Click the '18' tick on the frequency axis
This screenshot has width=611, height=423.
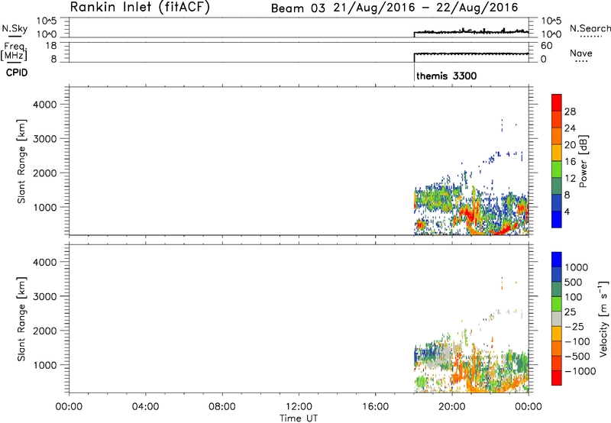[x=50, y=46]
